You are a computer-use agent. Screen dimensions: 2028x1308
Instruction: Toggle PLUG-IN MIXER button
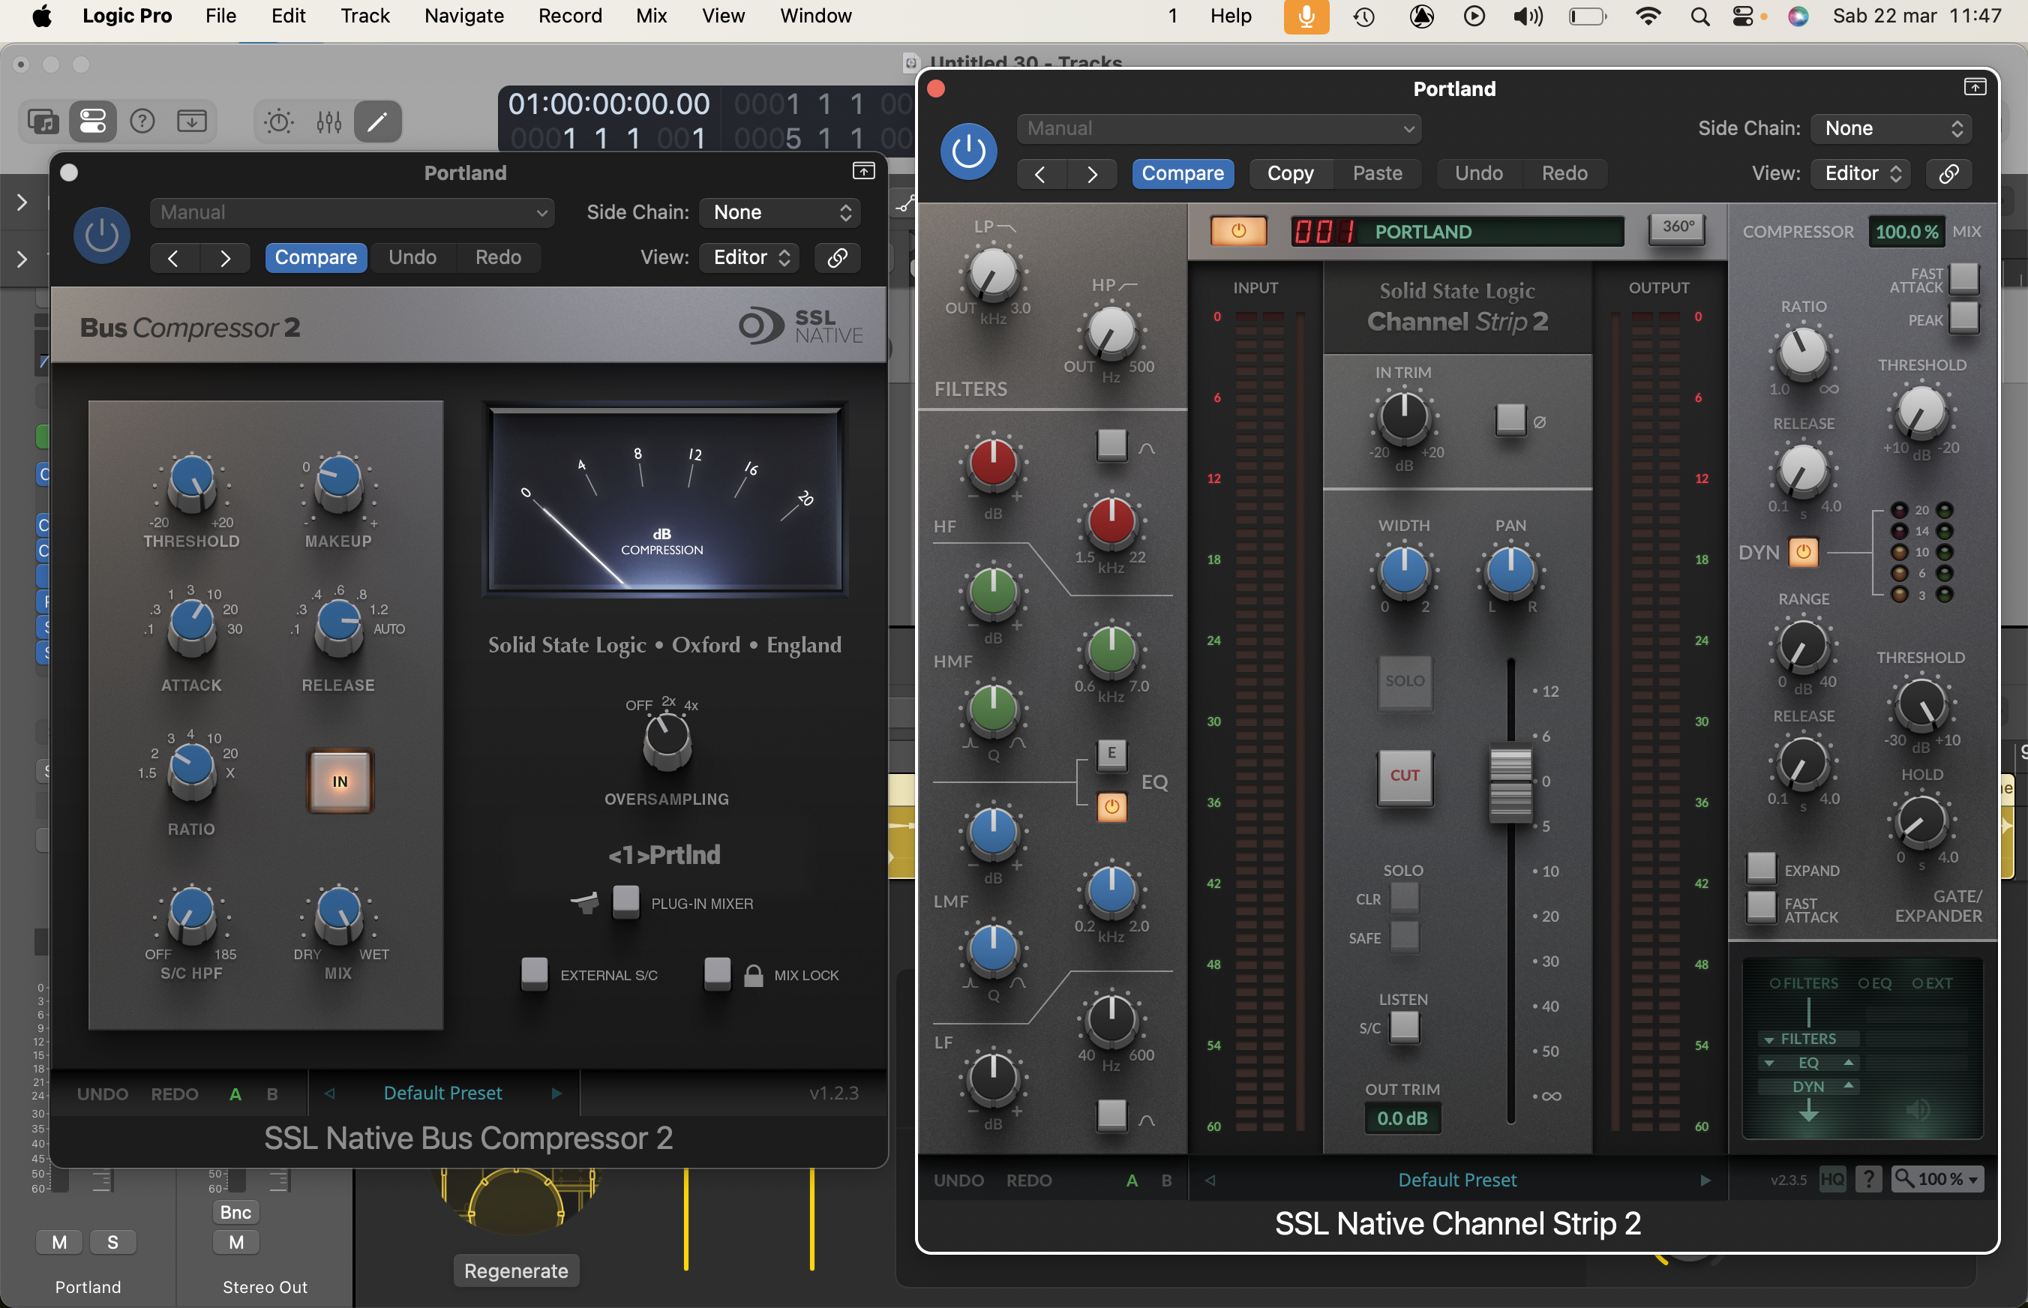(x=626, y=902)
